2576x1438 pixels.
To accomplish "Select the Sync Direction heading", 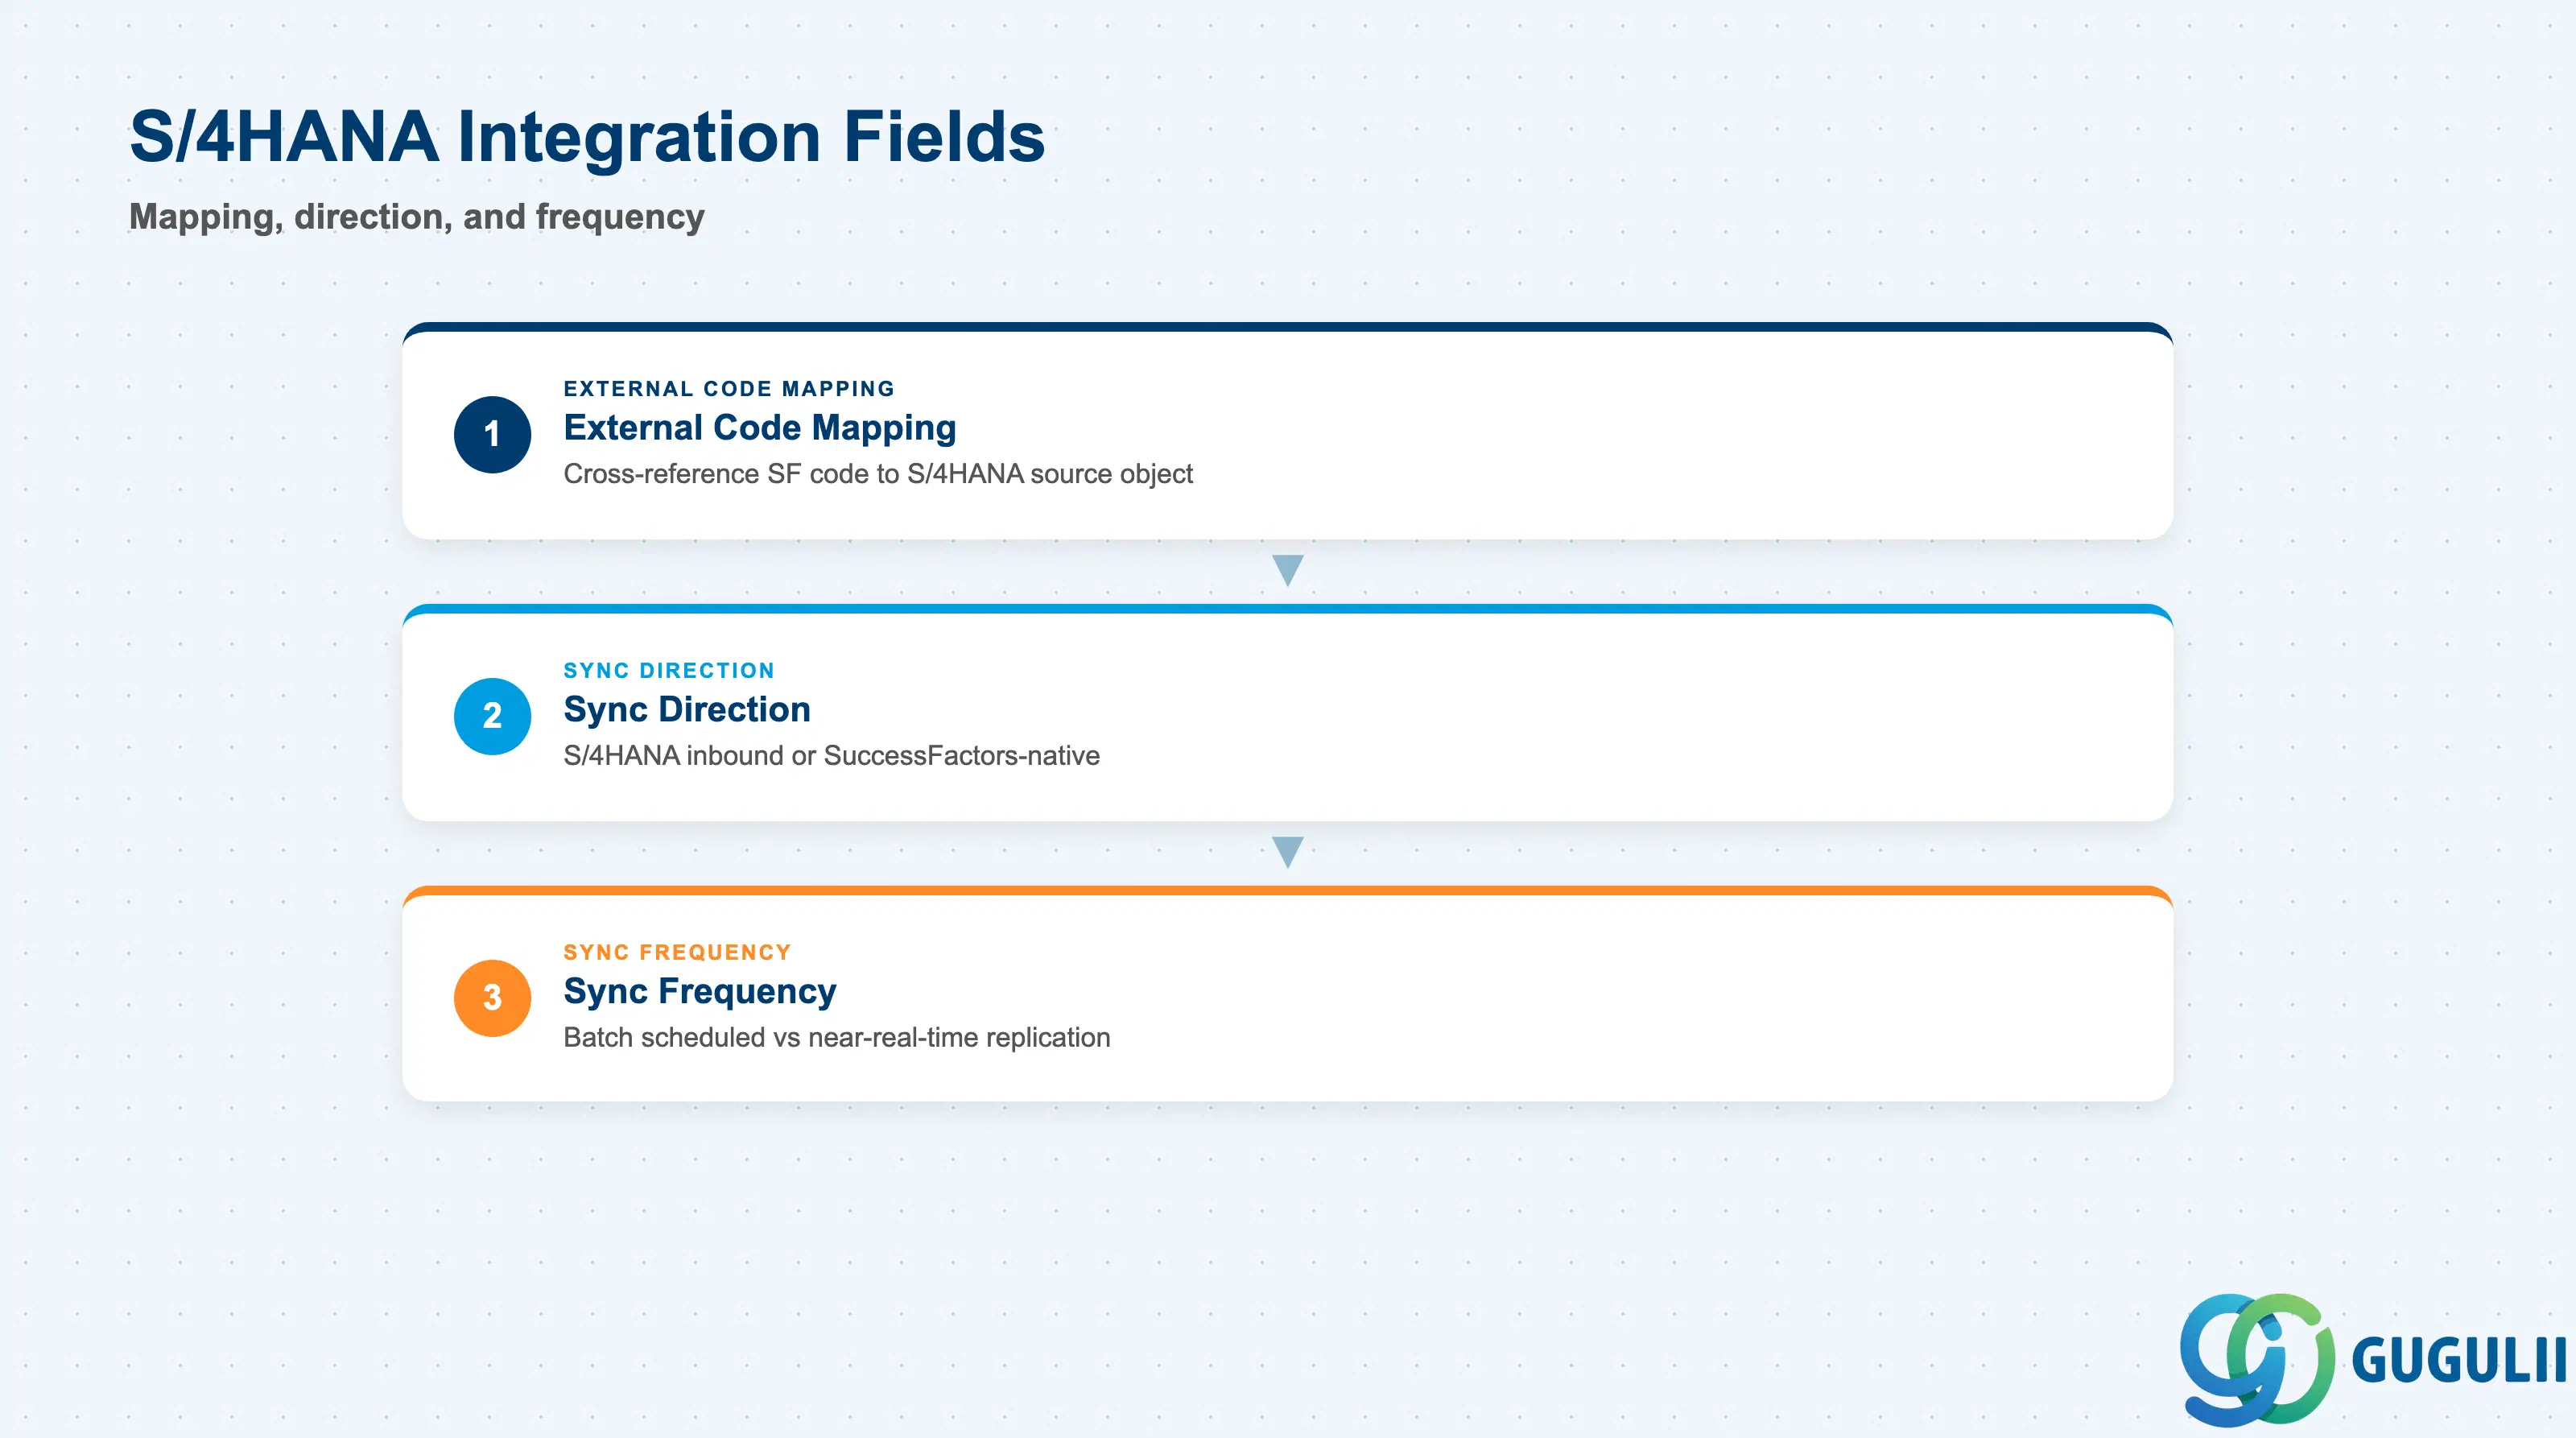I will click(686, 710).
